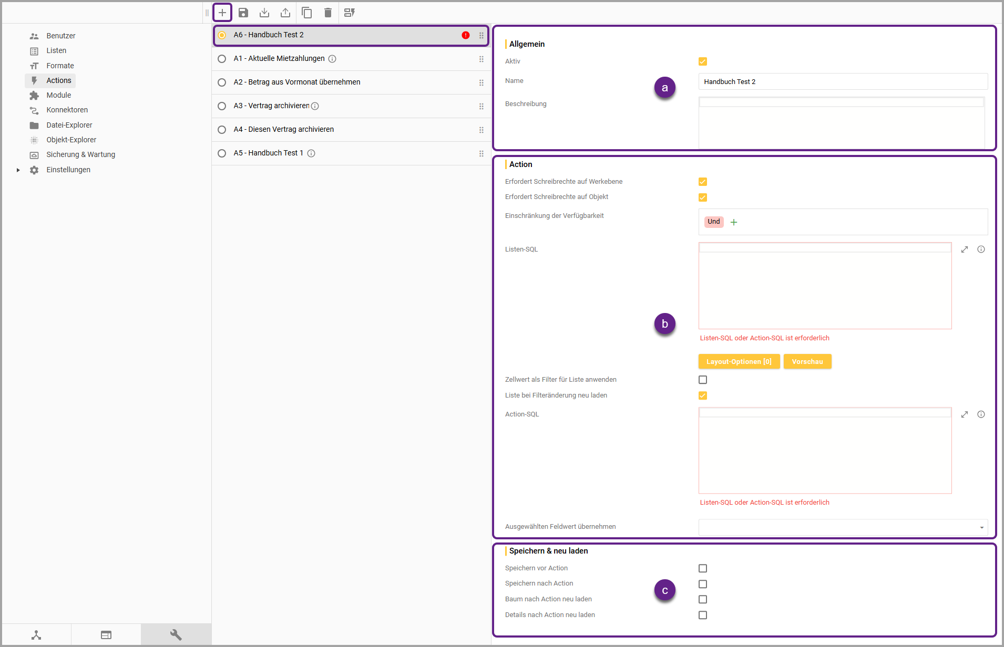Toggle the Aktiv checkbox
Image resolution: width=1004 pixels, height=647 pixels.
tap(703, 61)
